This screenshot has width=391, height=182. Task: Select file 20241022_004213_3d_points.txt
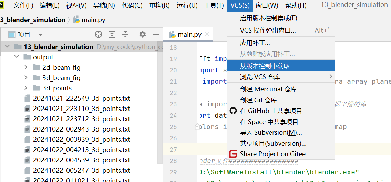coord(81,150)
